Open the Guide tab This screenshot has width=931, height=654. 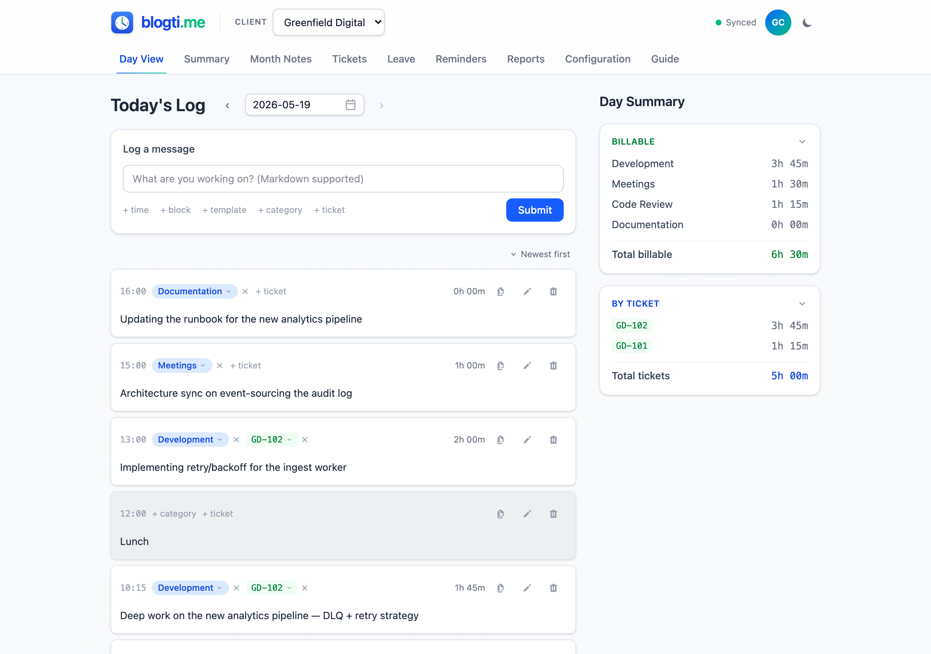pos(664,59)
